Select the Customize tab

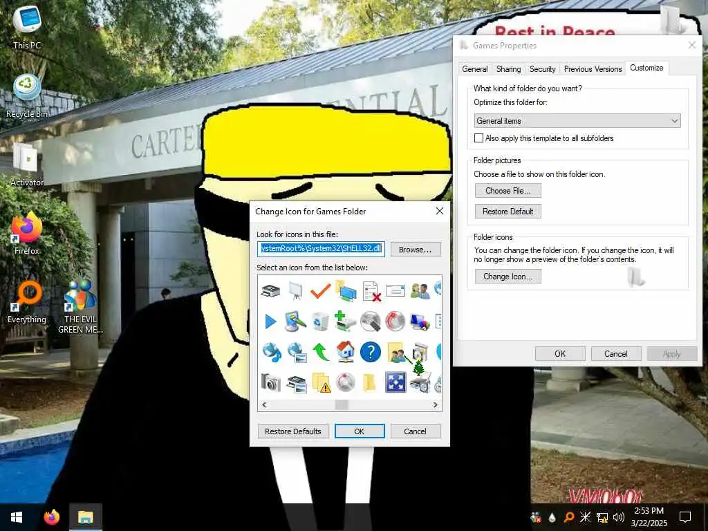tap(646, 68)
